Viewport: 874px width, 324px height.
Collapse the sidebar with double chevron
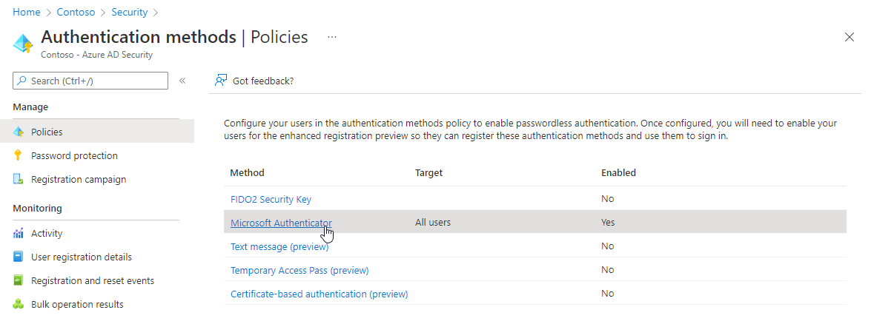[x=182, y=81]
